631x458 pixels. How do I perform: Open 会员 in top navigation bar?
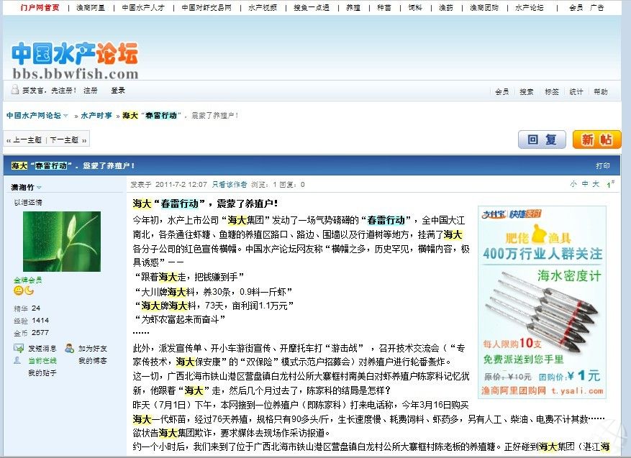[x=576, y=7]
